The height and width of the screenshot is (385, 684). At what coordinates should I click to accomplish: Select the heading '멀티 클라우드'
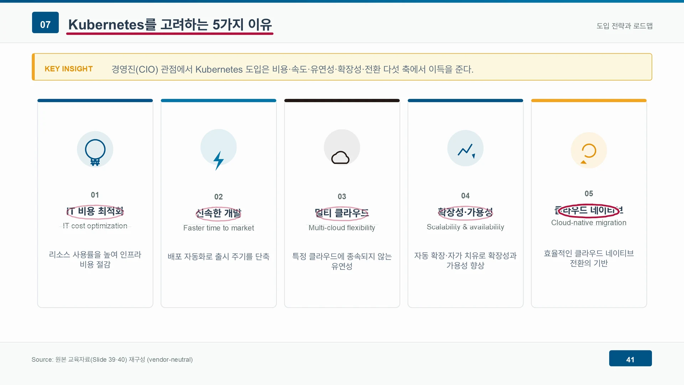(342, 213)
